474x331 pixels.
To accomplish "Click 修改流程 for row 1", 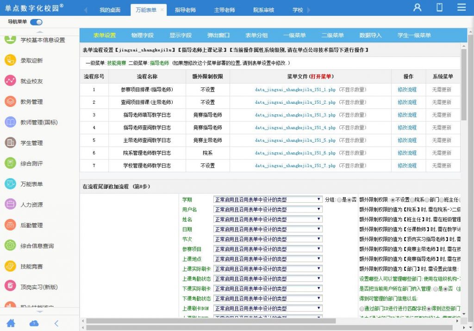I will [407, 89].
